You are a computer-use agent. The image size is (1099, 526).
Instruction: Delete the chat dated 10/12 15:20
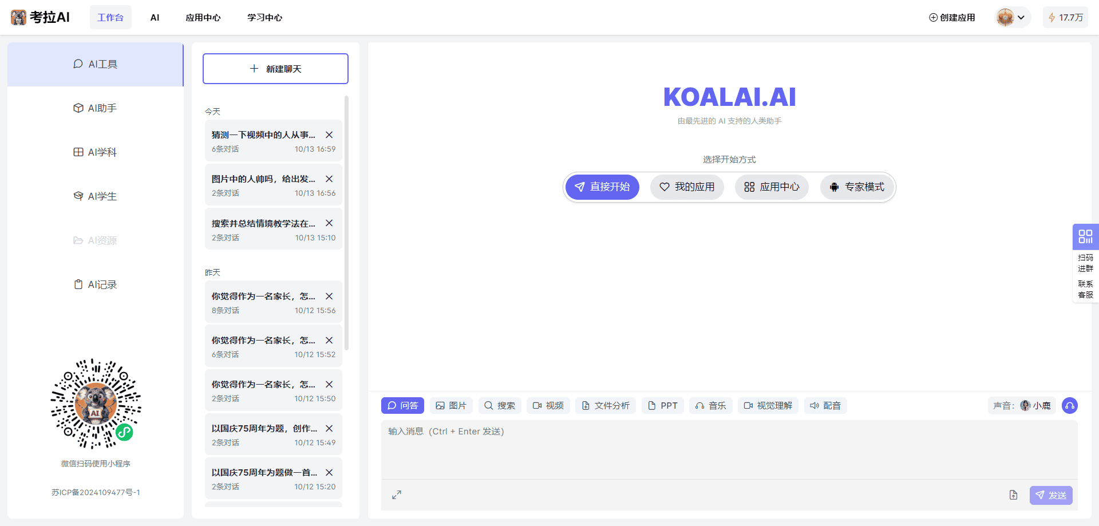tap(329, 473)
